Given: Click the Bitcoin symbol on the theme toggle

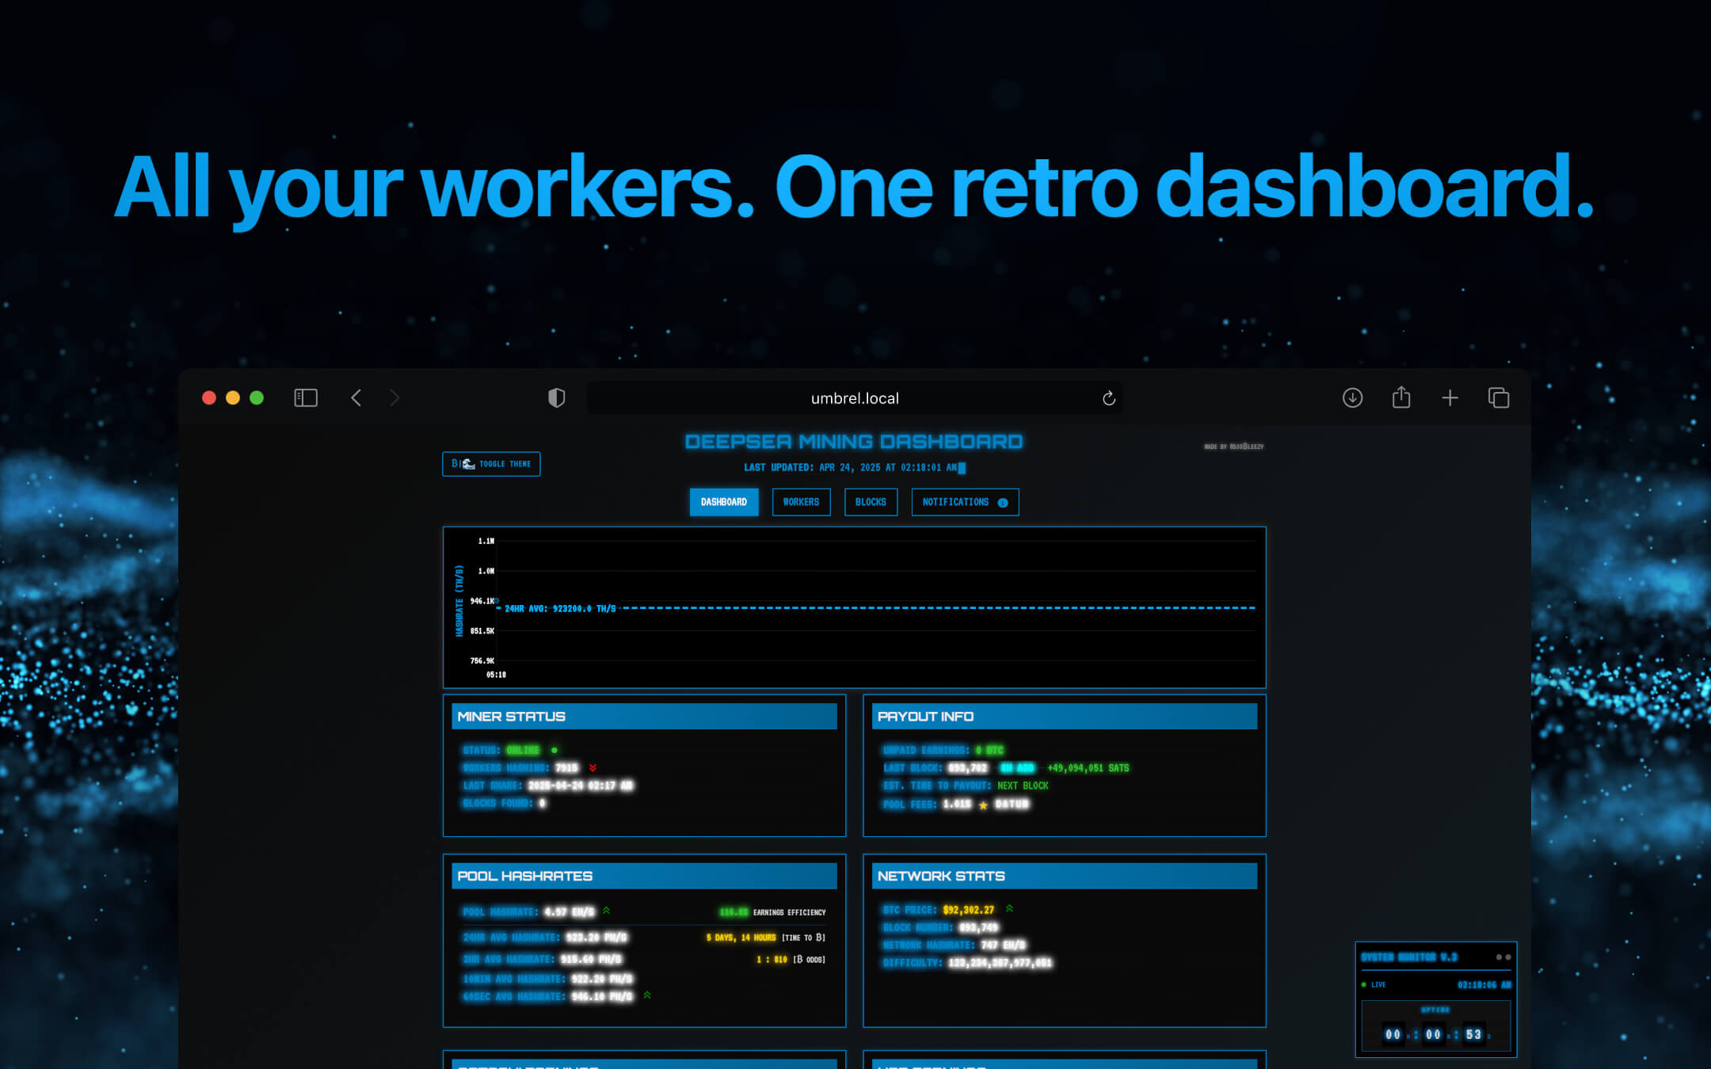Looking at the screenshot, I should pos(453,464).
